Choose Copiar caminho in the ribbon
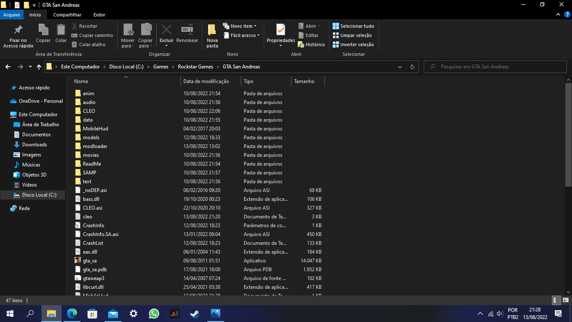 pos(92,35)
